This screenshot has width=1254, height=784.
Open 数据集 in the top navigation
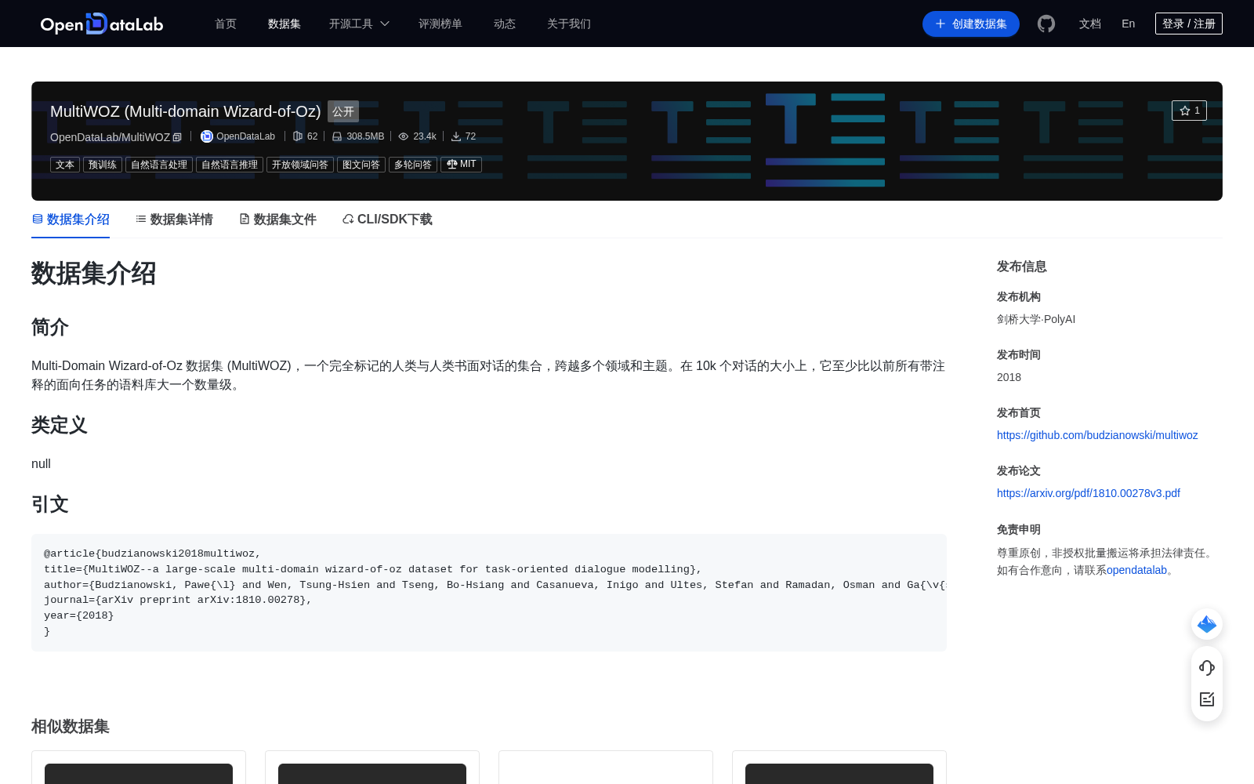point(285,24)
